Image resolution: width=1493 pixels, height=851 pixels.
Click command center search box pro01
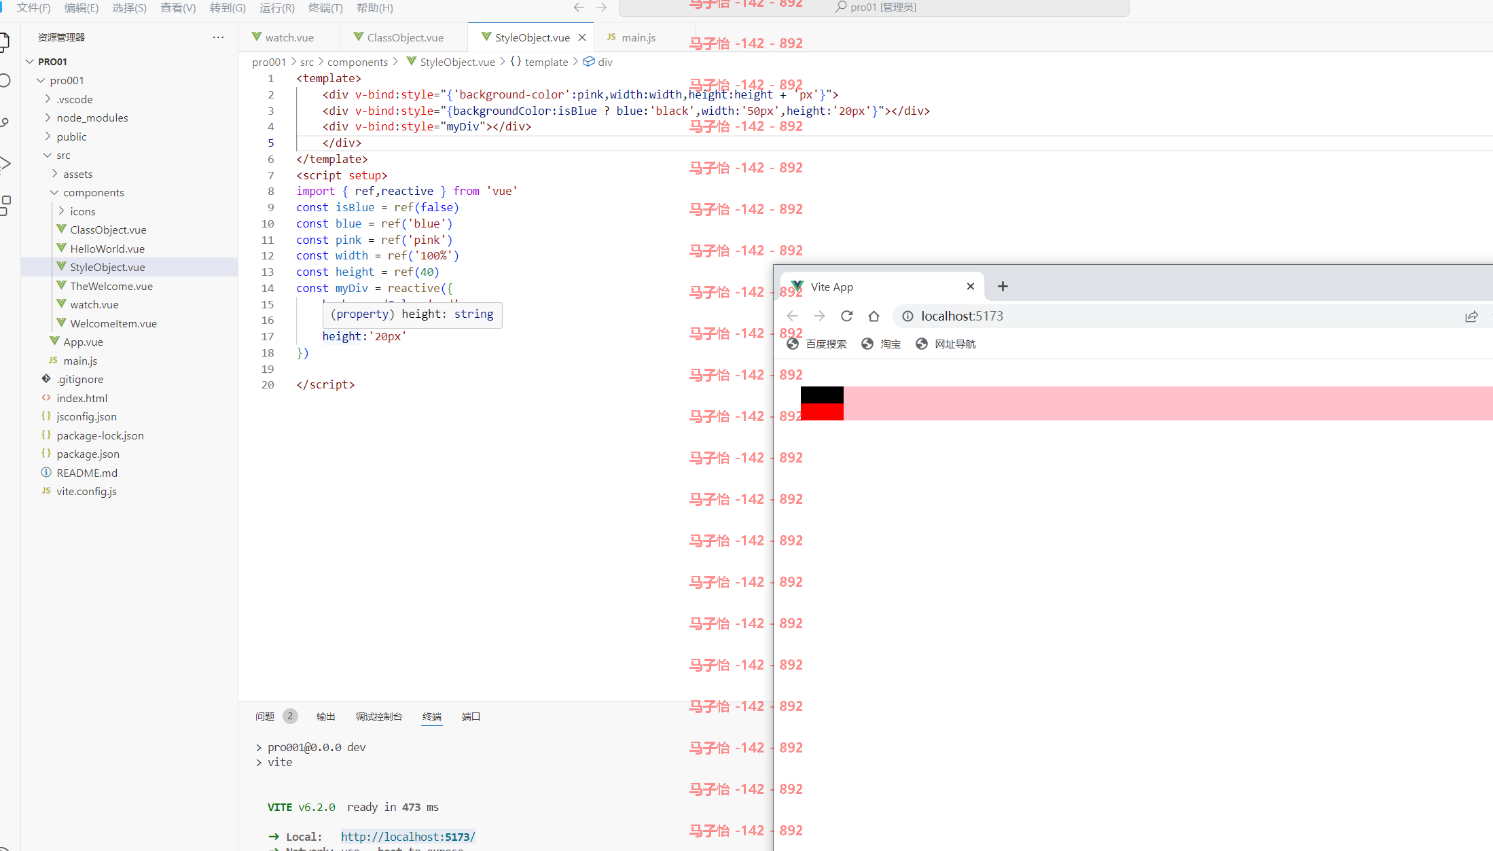(874, 7)
